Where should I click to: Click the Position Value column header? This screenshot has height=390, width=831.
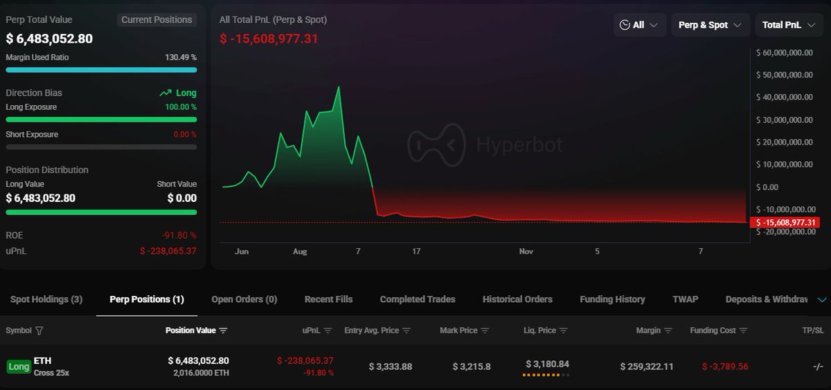pyautogui.click(x=190, y=331)
